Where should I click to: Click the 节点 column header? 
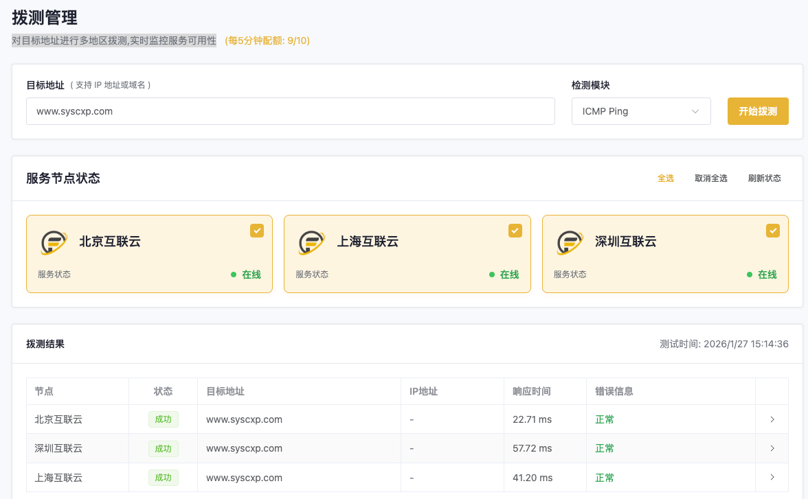tap(44, 391)
